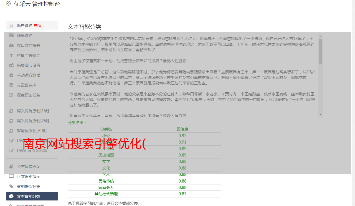Click the database icon for 文章暂存库
Screen dimensions: 355x206
click(x=11, y=85)
